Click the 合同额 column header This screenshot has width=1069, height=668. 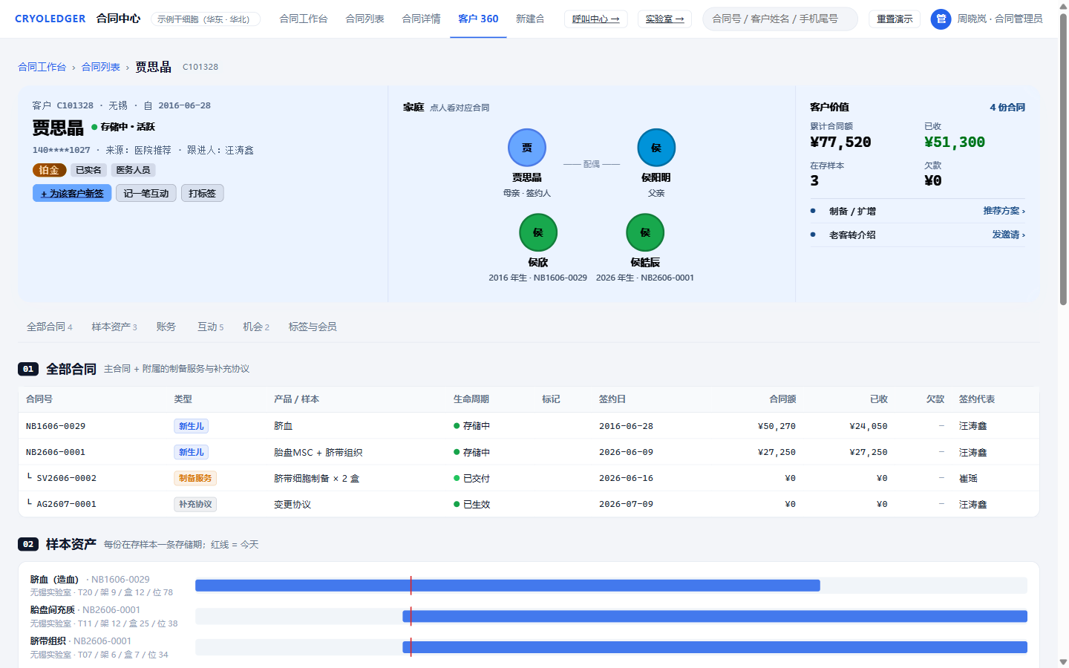pyautogui.click(x=782, y=399)
